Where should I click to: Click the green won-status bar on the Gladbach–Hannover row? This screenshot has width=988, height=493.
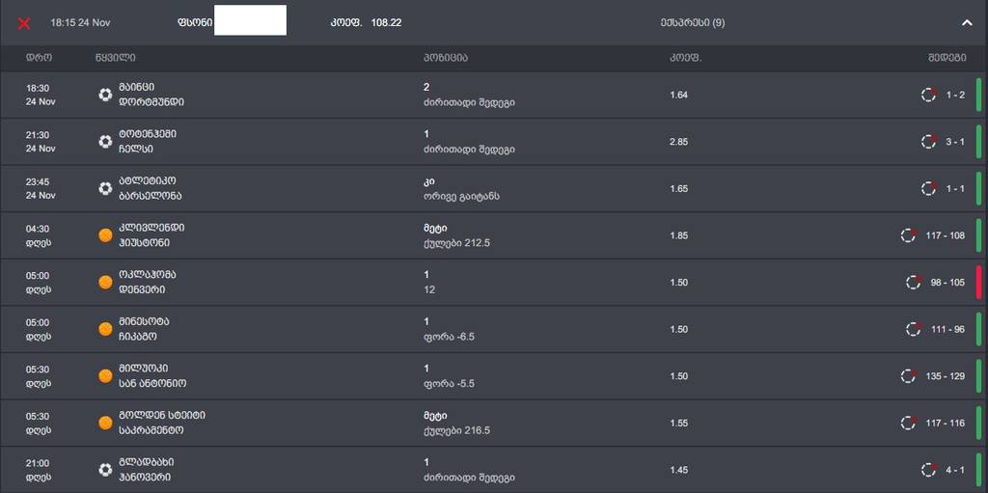click(978, 470)
